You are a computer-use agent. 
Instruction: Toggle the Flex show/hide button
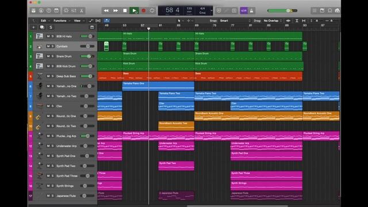[98, 21]
